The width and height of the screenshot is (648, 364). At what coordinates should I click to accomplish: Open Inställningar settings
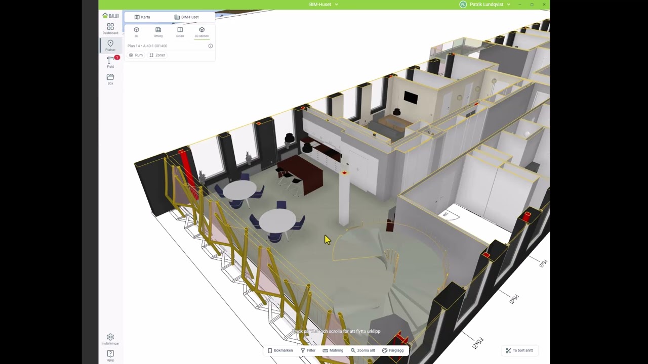pyautogui.click(x=110, y=339)
